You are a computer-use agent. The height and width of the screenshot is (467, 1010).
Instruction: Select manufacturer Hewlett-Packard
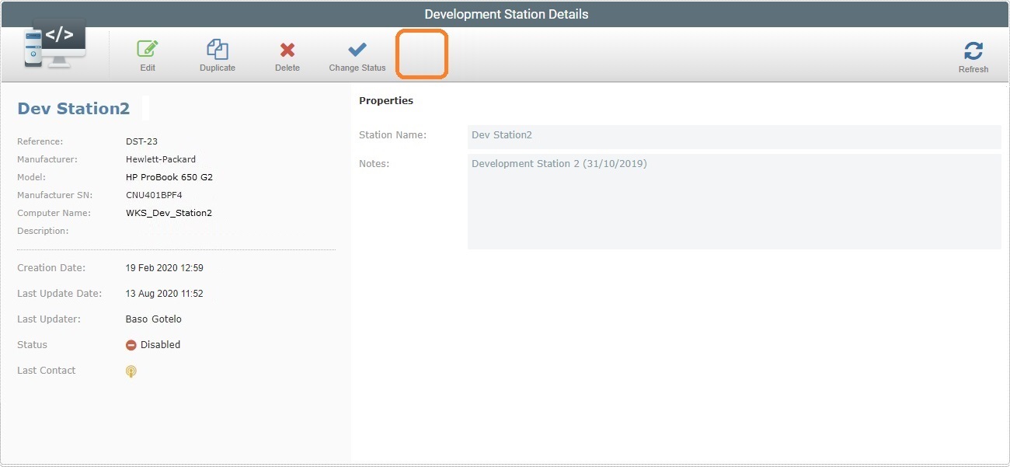(161, 159)
